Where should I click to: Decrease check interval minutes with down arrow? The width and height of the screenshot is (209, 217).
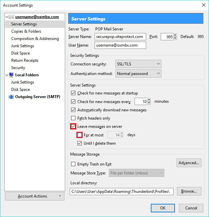[149, 103]
